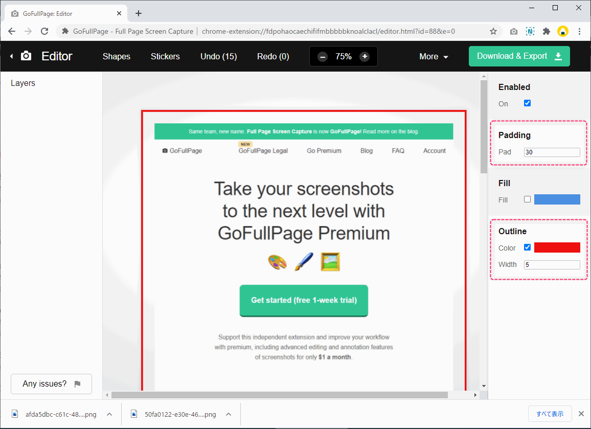Click the Editor camera icon
The width and height of the screenshot is (591, 429).
click(x=26, y=56)
